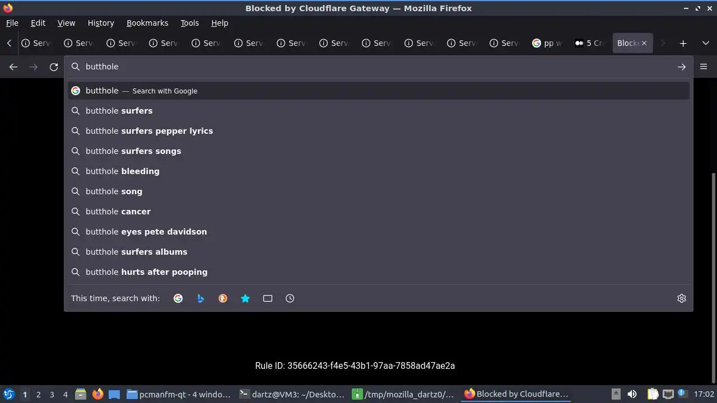The width and height of the screenshot is (717, 403).
Task: Open the Tools menu
Action: 190,23
